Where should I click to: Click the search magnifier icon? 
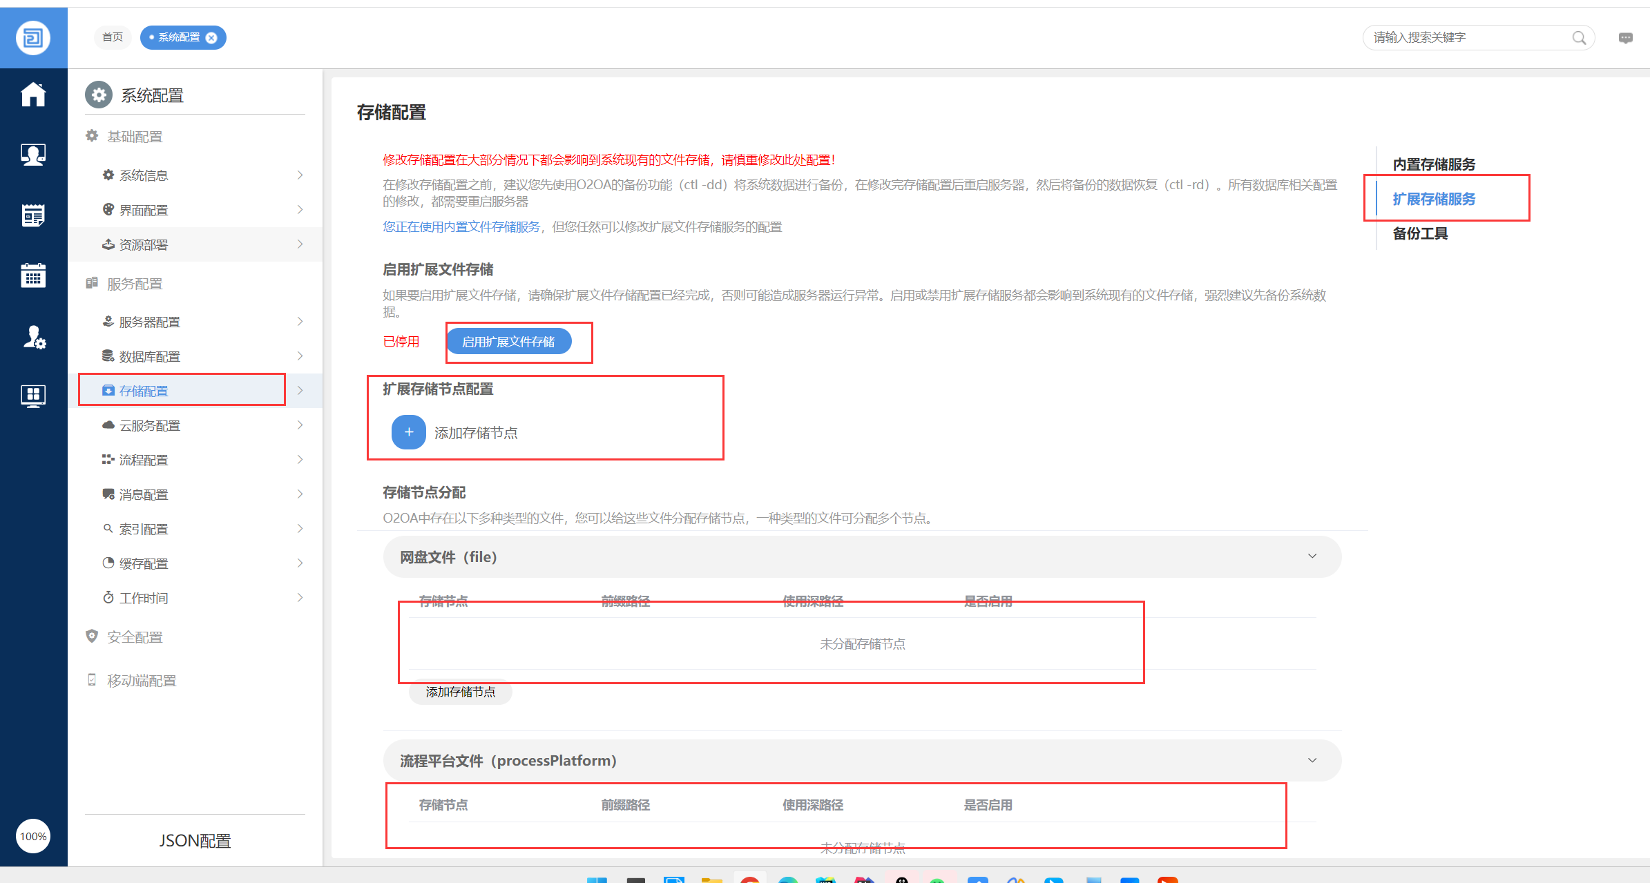(x=1579, y=38)
